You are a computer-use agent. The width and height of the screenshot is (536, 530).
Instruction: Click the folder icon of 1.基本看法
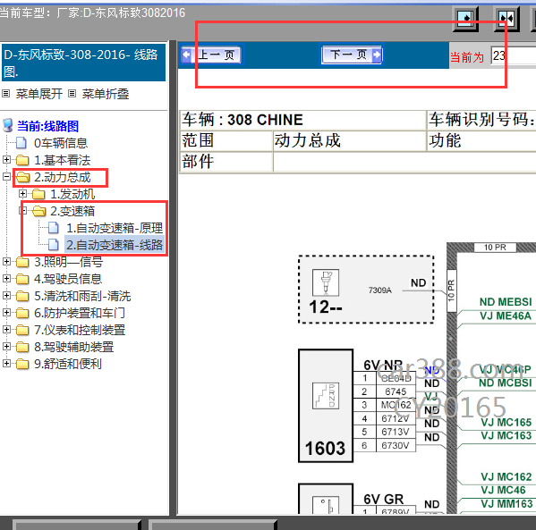point(22,160)
